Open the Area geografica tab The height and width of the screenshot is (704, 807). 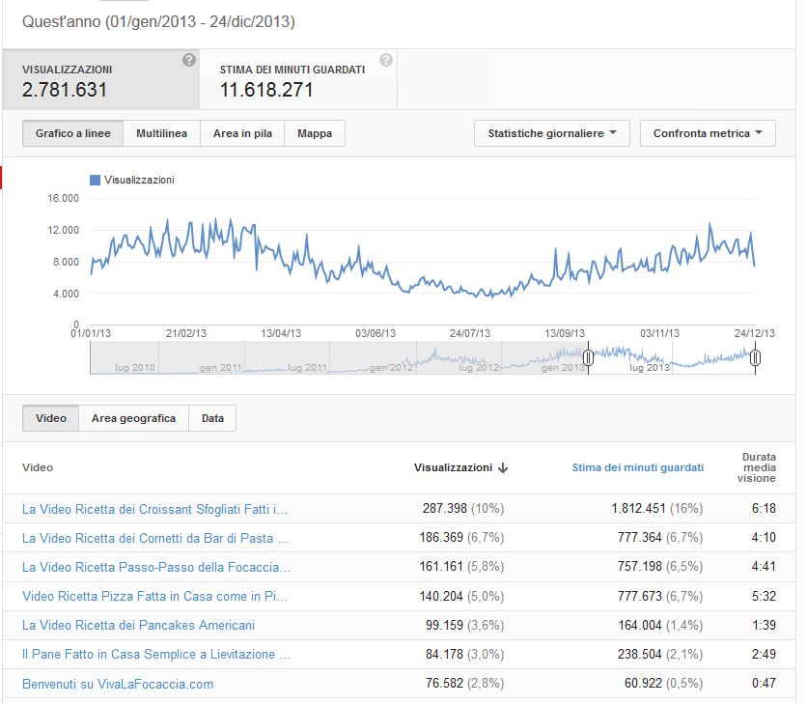pos(134,418)
